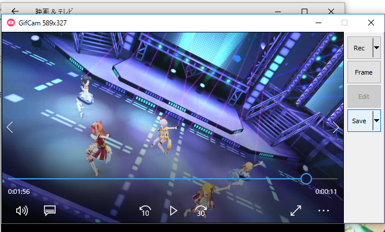
Task: Click the Save button in GifCam
Action: pos(360,121)
